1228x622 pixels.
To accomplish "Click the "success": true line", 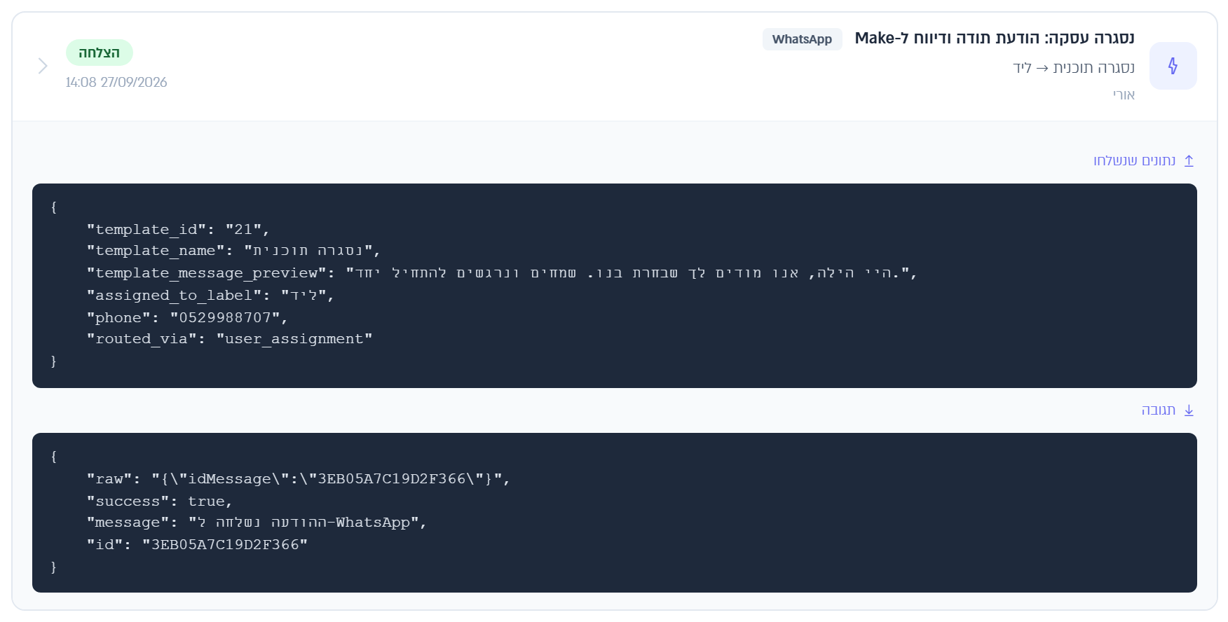I will point(160,501).
